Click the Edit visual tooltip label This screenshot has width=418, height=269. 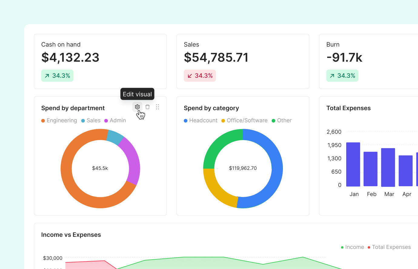pos(137,94)
